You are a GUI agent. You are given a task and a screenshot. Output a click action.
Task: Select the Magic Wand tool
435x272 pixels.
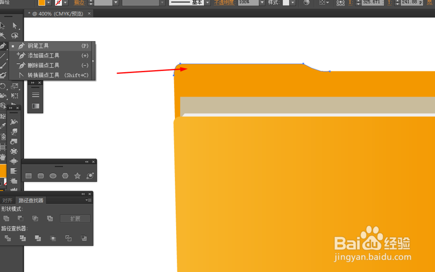click(3, 36)
